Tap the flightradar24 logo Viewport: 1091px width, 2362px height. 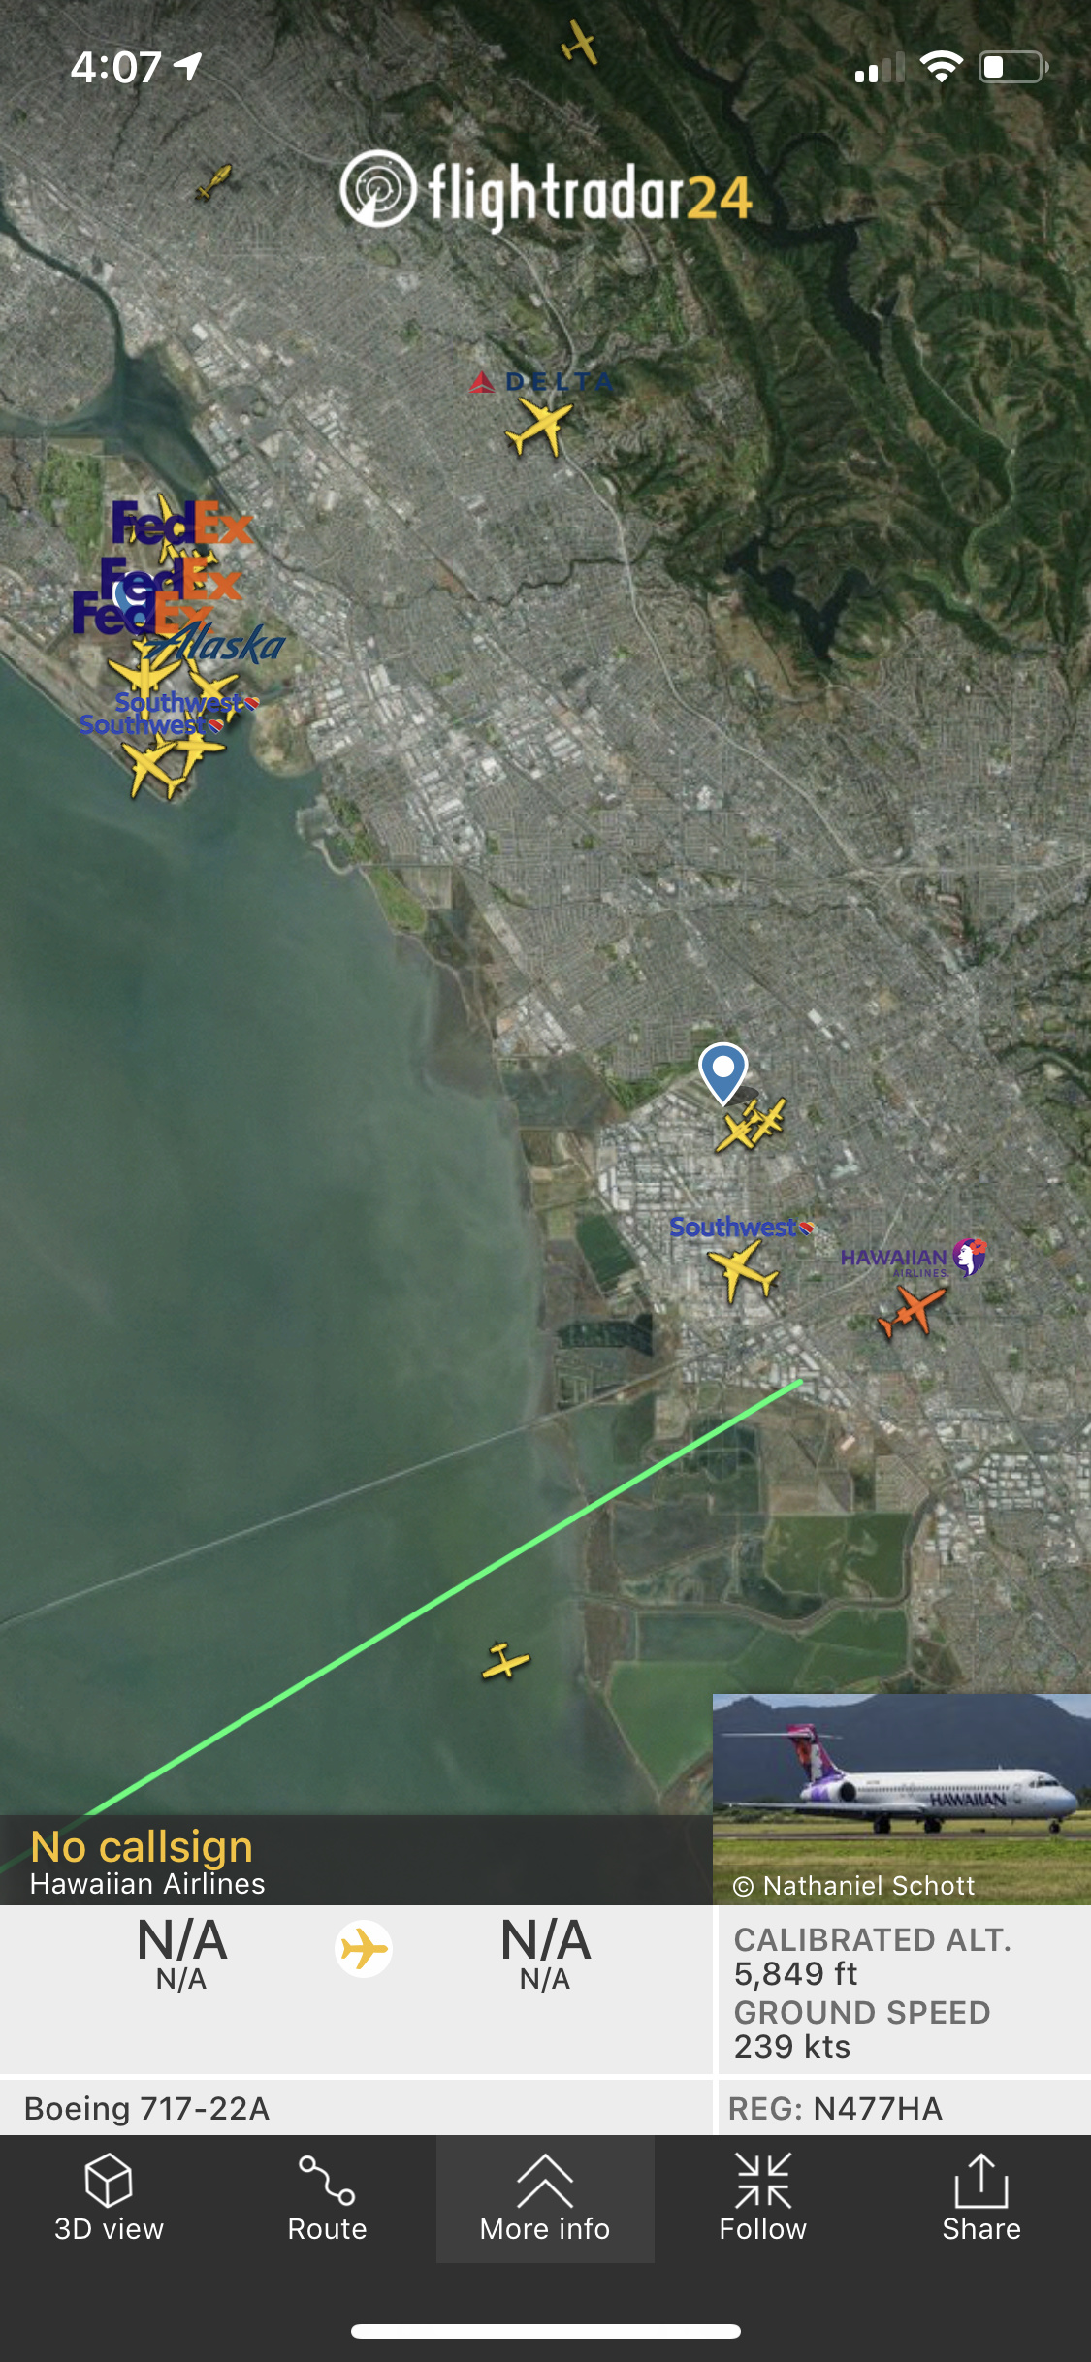[546, 192]
